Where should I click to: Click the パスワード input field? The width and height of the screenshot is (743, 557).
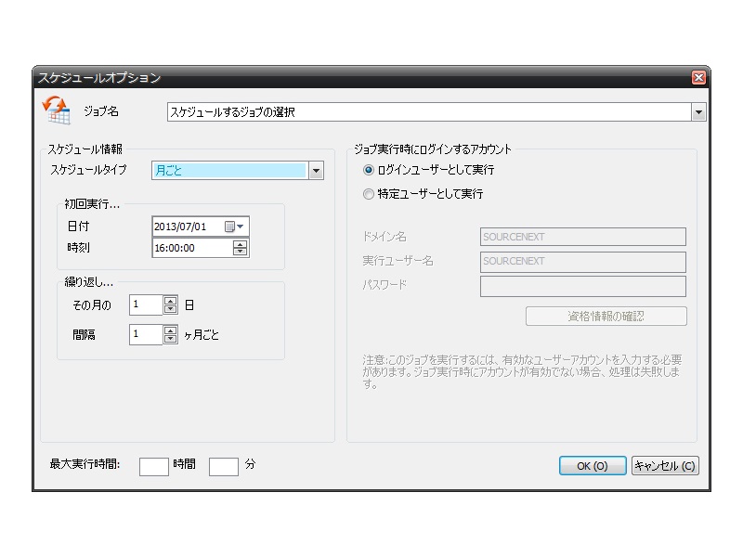click(582, 287)
